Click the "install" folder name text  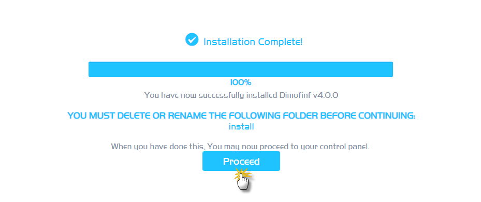[x=241, y=126]
